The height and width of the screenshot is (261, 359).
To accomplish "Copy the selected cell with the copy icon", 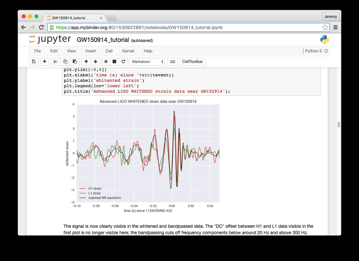I will click(65, 61).
